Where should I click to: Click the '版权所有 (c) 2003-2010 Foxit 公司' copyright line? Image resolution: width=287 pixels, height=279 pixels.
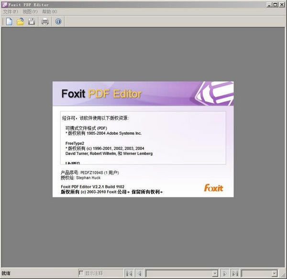[x=112, y=192]
